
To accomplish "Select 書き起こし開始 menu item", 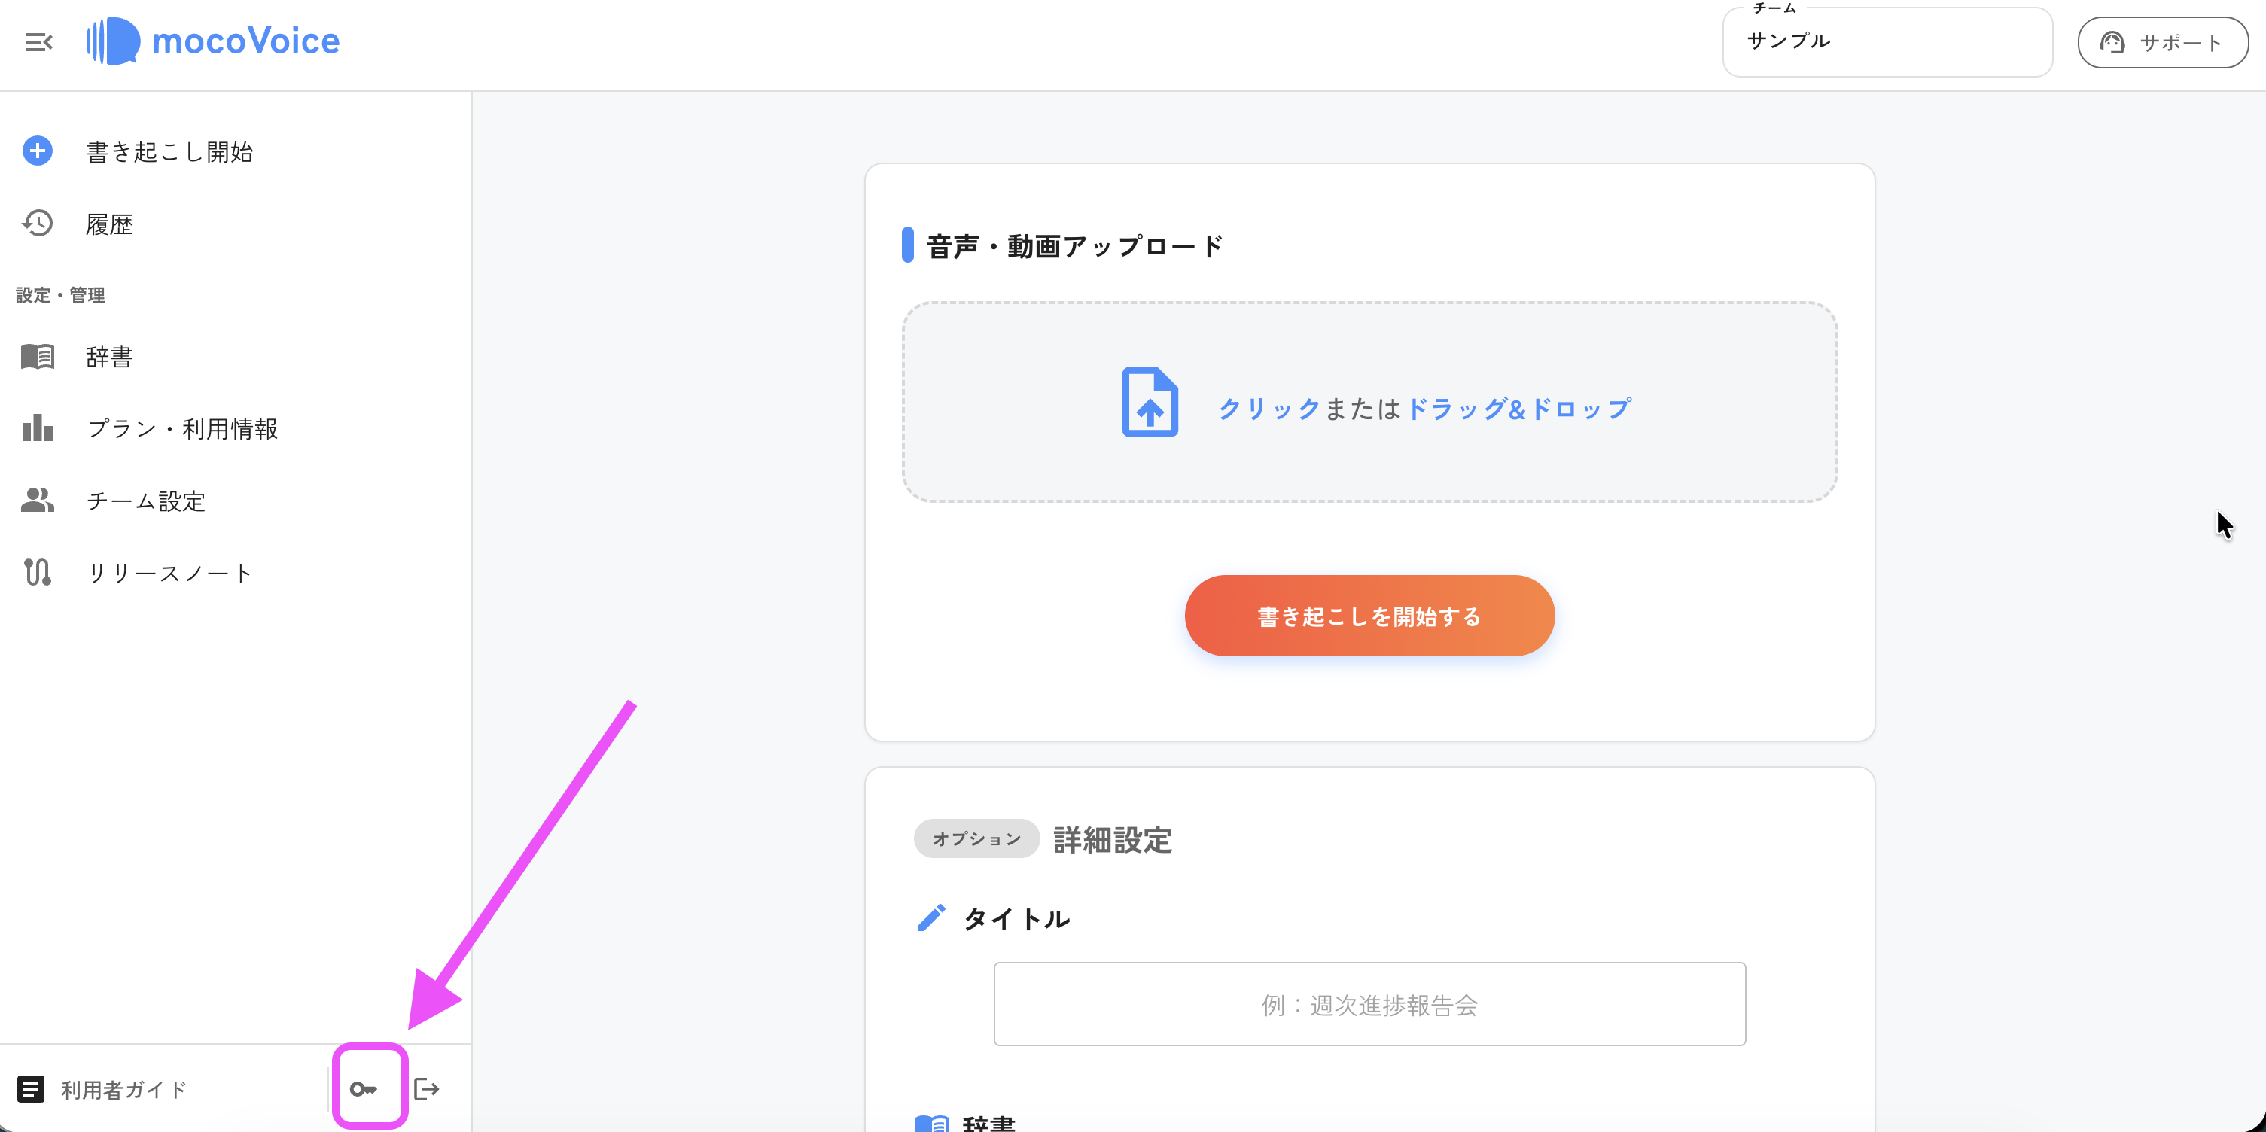I will tap(170, 152).
